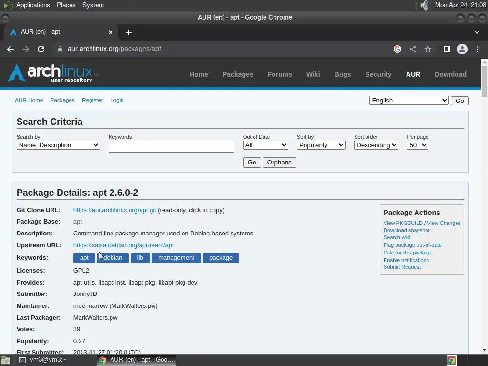This screenshot has width=488, height=366.
Task: Open the tab search chevron
Action: (477, 32)
